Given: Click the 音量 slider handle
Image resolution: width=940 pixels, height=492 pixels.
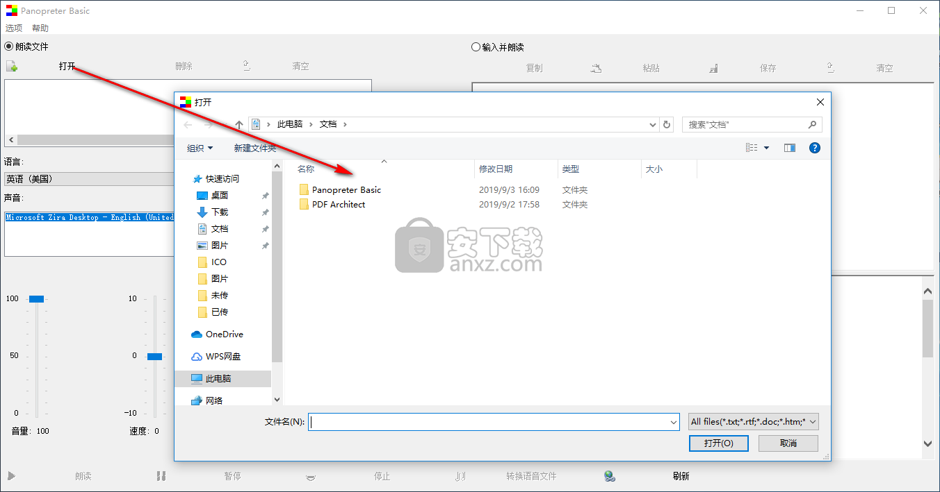Looking at the screenshot, I should coord(36,298).
